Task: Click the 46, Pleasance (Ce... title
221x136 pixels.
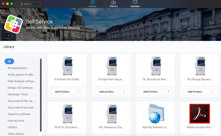Action: coord(111,127)
